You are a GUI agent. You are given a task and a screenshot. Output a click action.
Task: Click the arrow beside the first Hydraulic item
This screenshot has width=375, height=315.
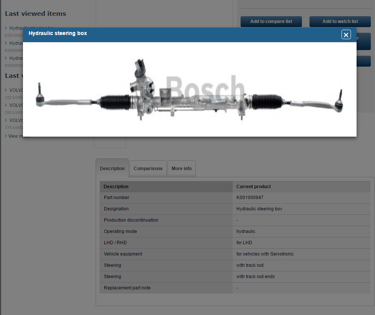(6, 28)
